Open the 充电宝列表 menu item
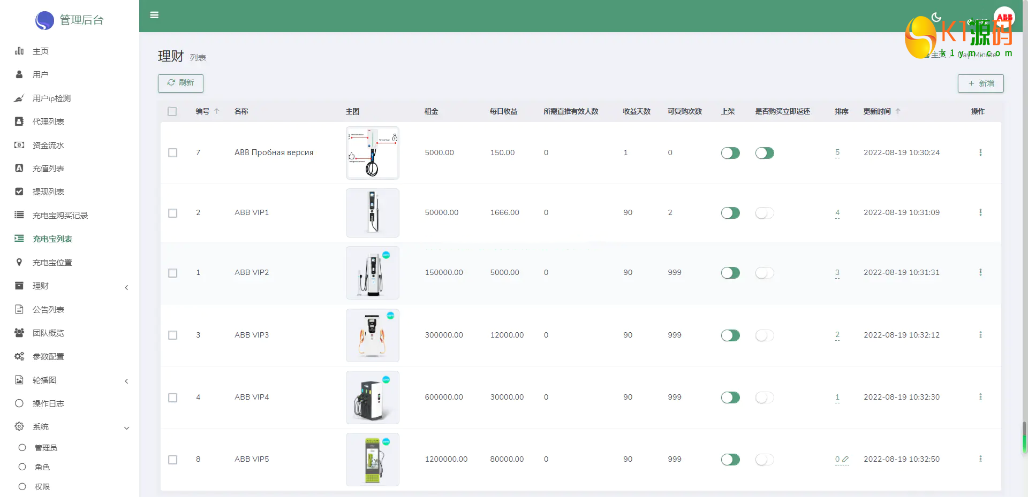Image resolution: width=1028 pixels, height=497 pixels. tap(70, 239)
